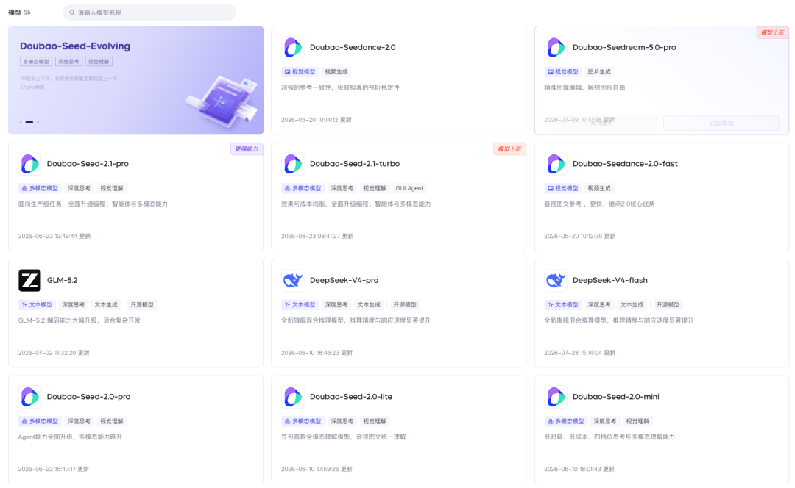795x488 pixels.
Task: Select the Doubao-Seed-2.0-pro logo icon
Action: 30,397
